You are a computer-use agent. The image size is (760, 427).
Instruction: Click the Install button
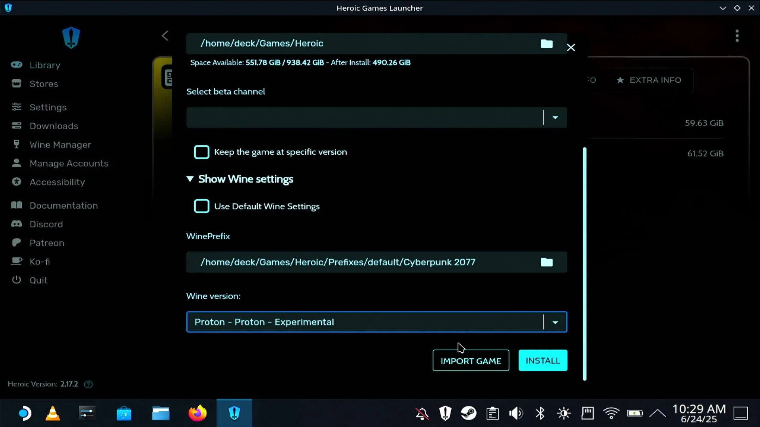543,361
